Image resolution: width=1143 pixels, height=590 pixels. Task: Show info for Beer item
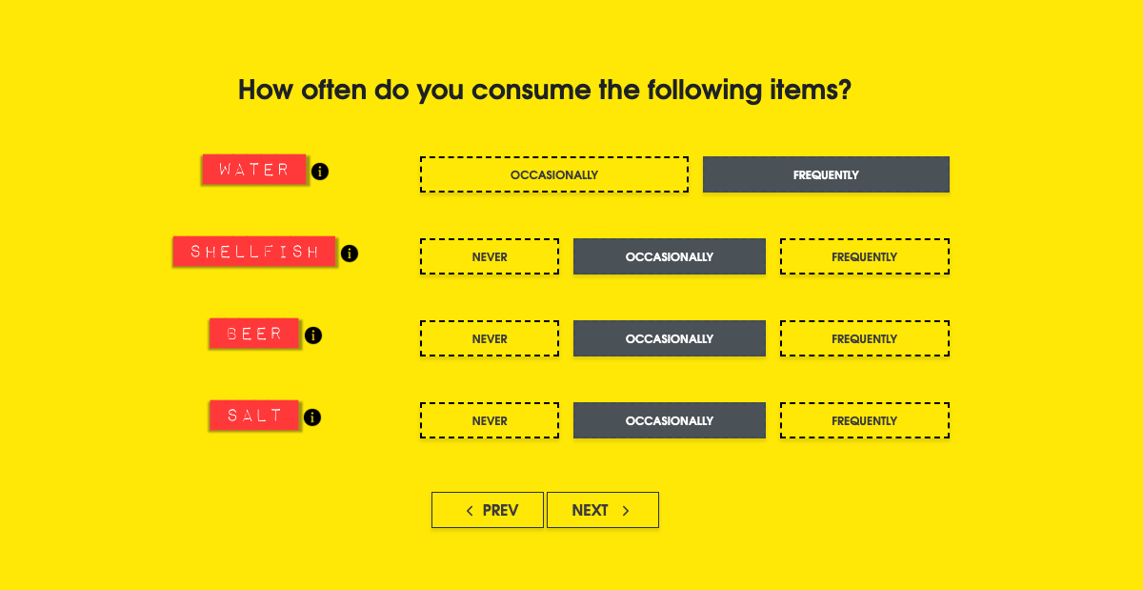(x=313, y=336)
